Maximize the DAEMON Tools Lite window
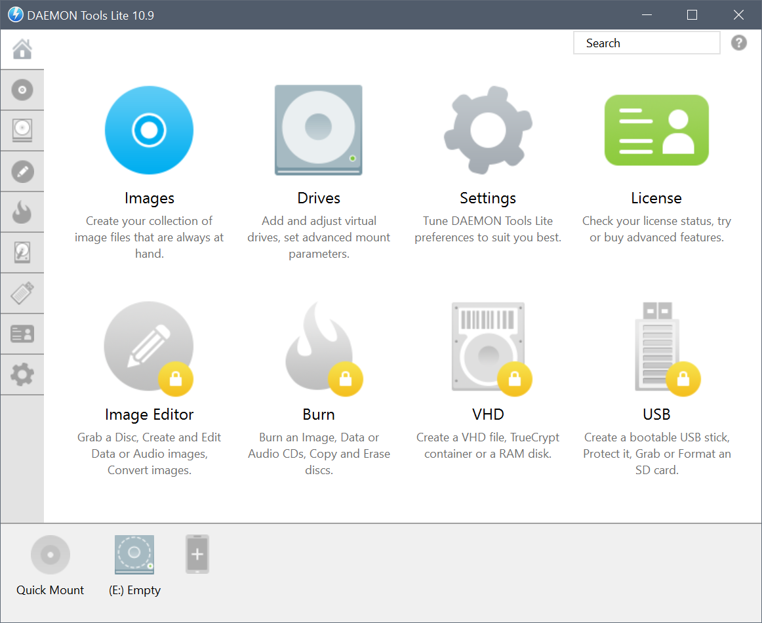762x623 pixels. (692, 14)
